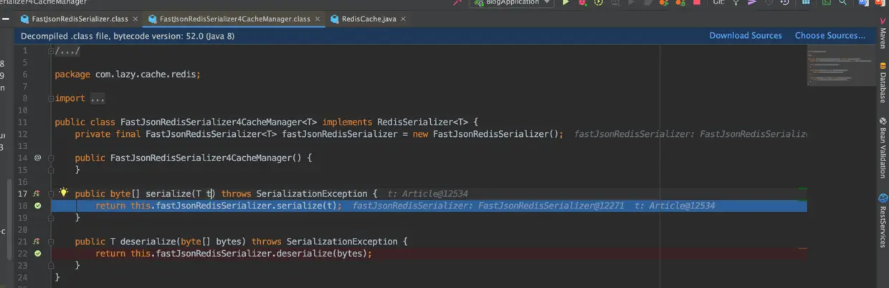Expand the folded import block
The image size is (889, 288).
click(51, 98)
